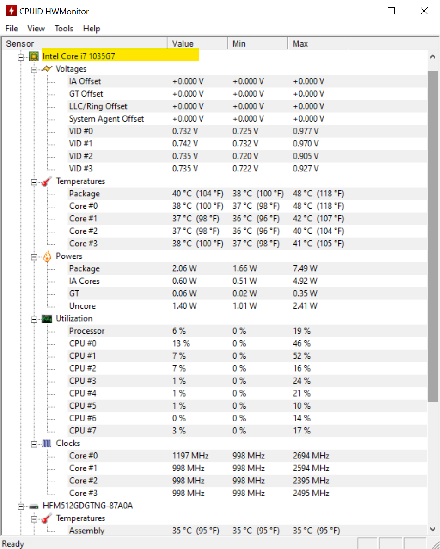Collapse the HFM512GDGTNG-87A0A drive node

21,506
